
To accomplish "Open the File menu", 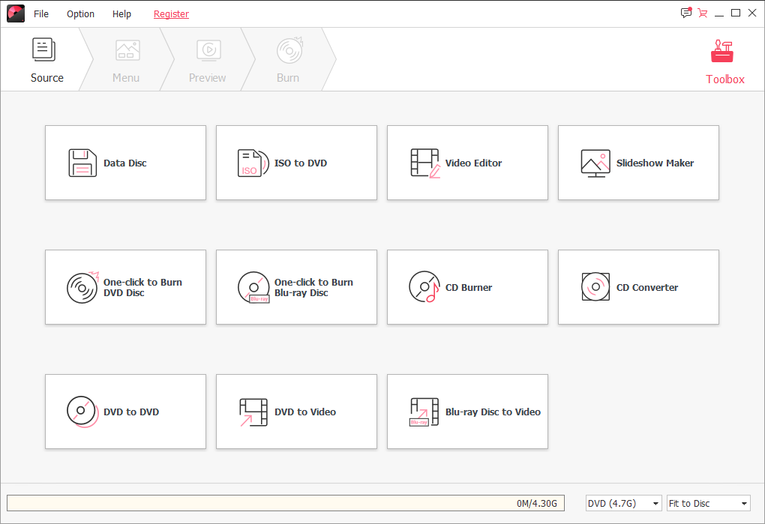I will click(41, 14).
